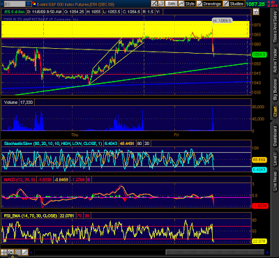Click the left scroll arrow of time axis
This screenshot has width=279, height=258.
click(31, 252)
